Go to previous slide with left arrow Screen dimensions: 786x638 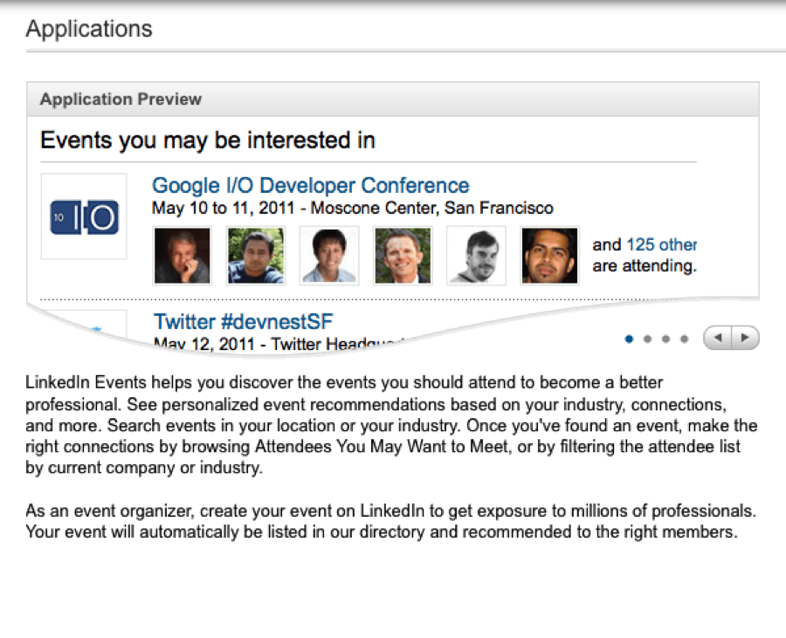tap(718, 338)
